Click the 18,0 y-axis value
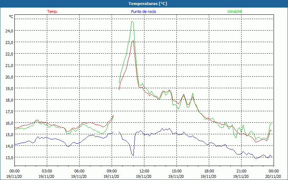The height and width of the screenshot is (180, 288). coord(9,100)
